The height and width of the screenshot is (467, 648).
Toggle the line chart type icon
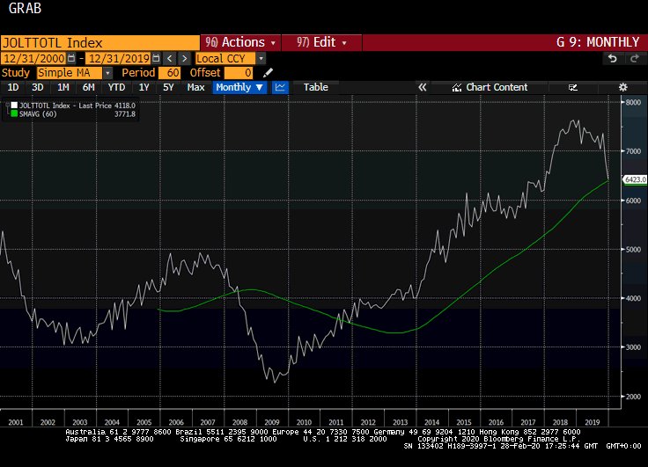280,87
